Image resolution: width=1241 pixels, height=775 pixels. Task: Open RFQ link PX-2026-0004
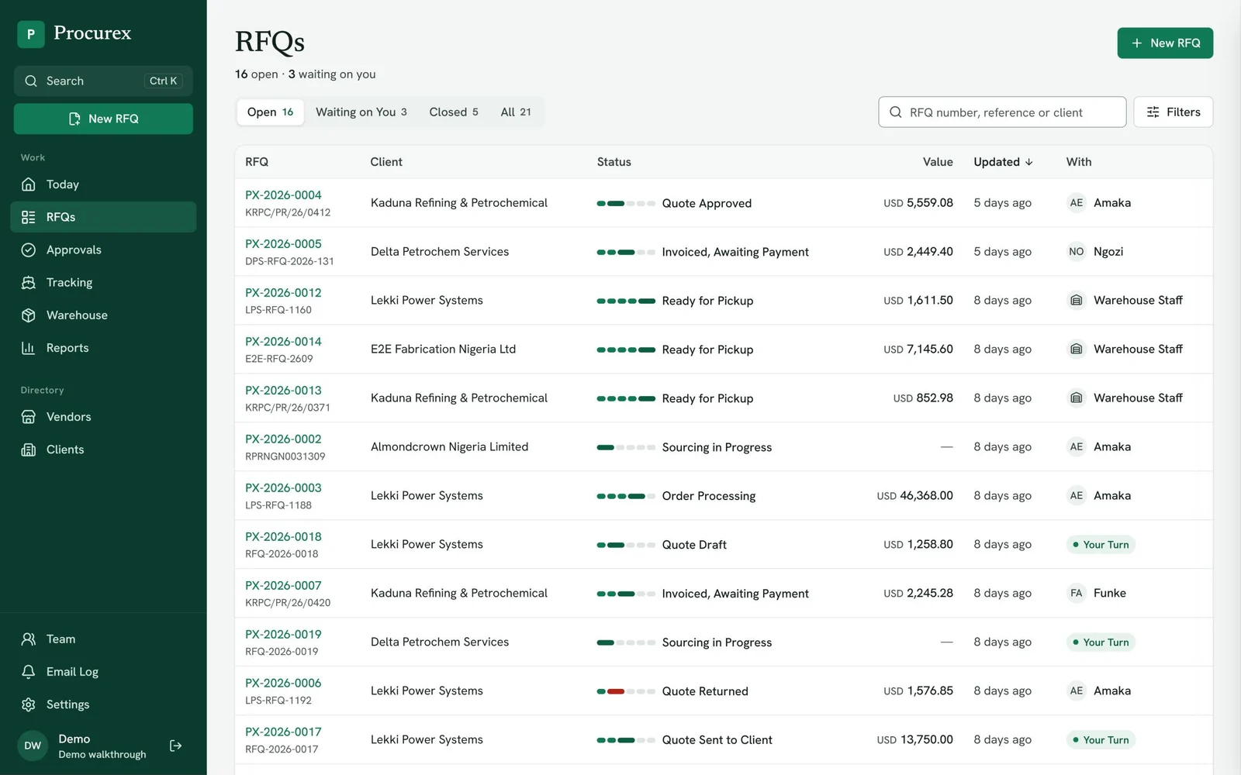point(283,195)
